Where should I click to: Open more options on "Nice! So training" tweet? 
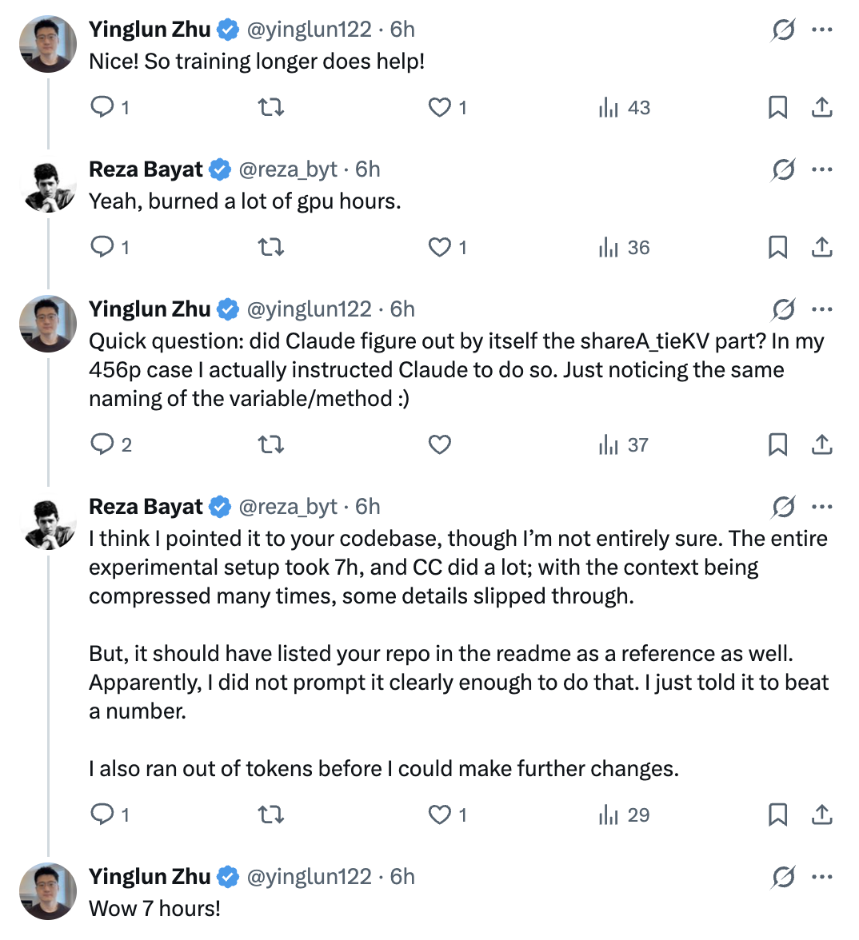[822, 30]
